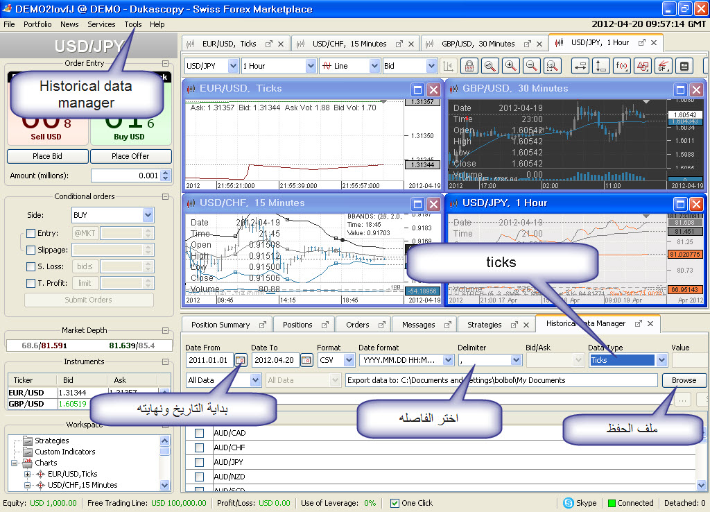Viewport: 710px width, 512px height.
Task: Expand EUR/USD,Ticks node in Workspace tree
Action: (27, 474)
